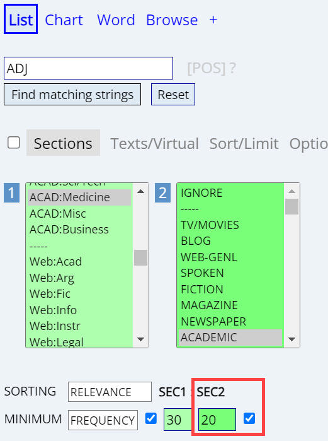Click up arrow of section list 2
The image size is (328, 441).
click(x=291, y=191)
